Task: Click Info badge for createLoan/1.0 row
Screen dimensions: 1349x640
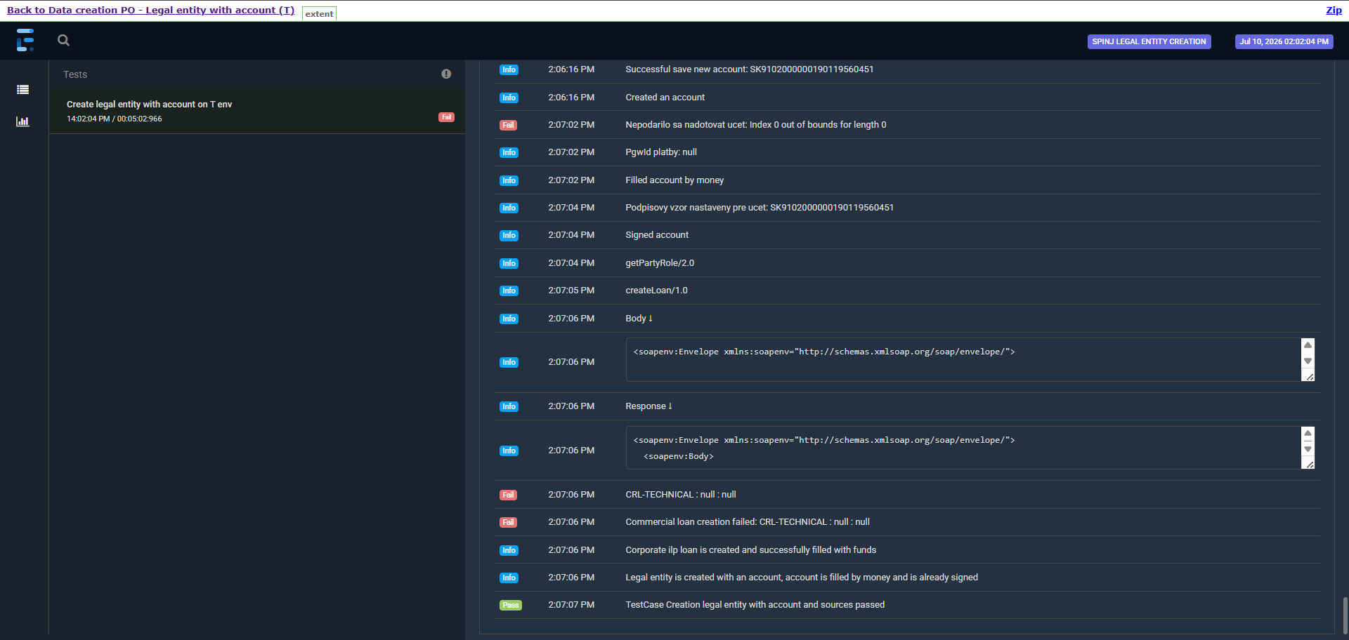Action: (x=509, y=291)
